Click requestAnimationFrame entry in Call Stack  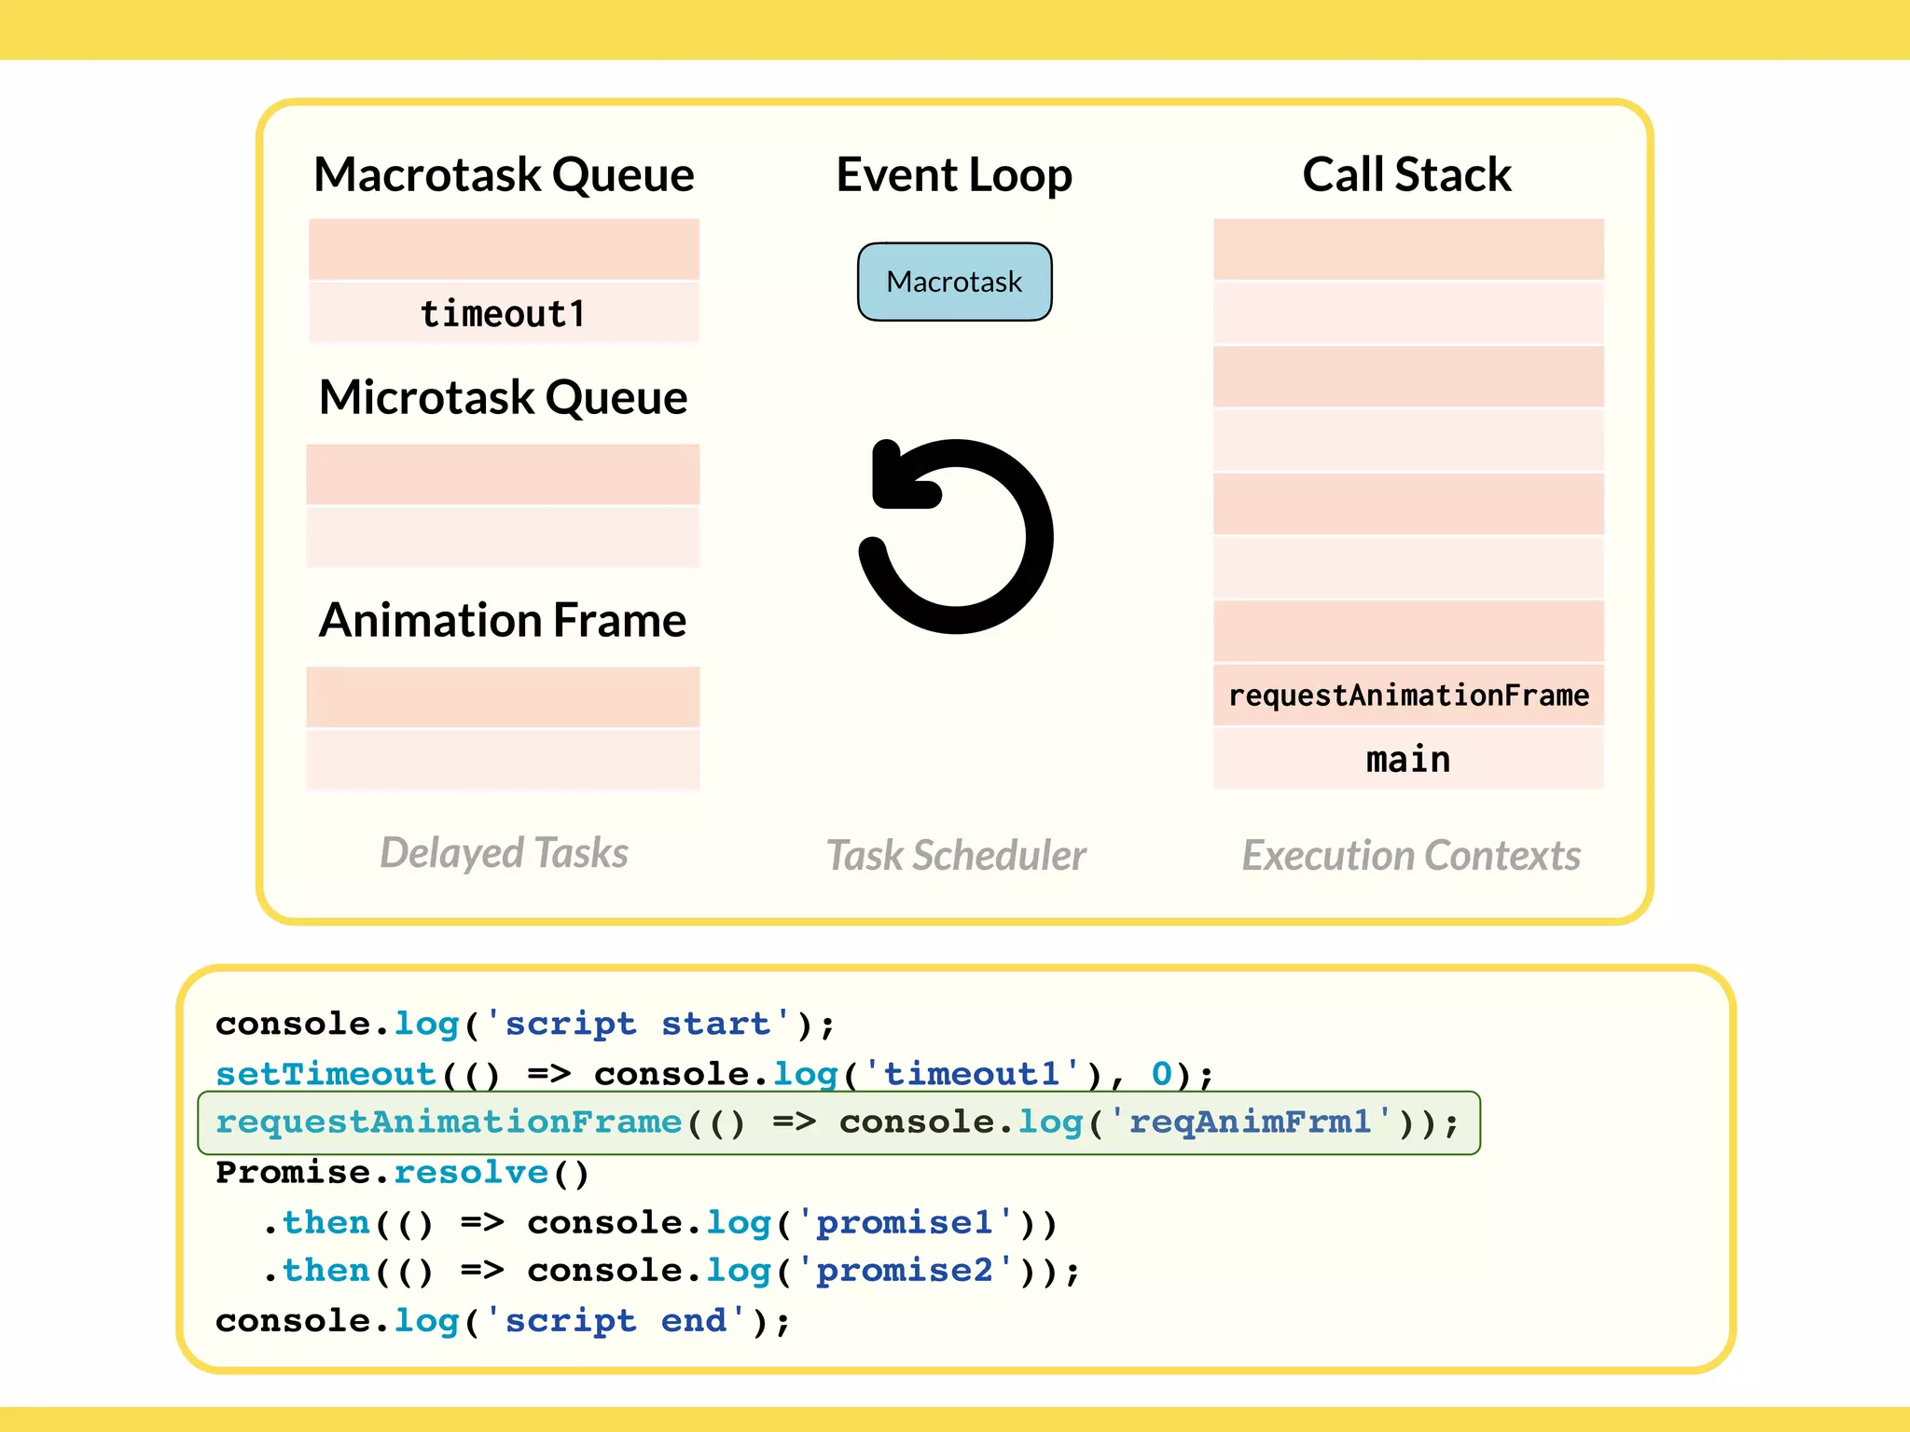[x=1408, y=695]
